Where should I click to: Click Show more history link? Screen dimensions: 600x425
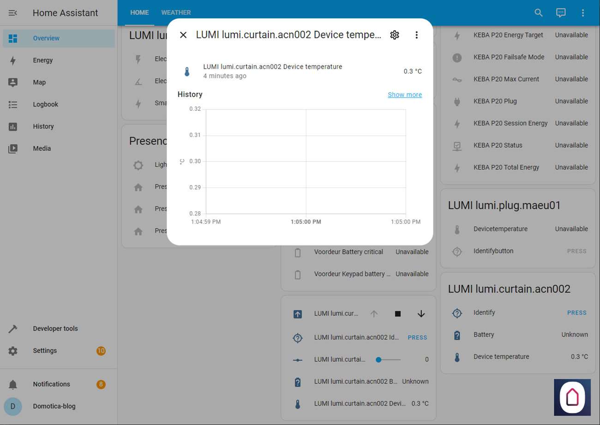(405, 95)
